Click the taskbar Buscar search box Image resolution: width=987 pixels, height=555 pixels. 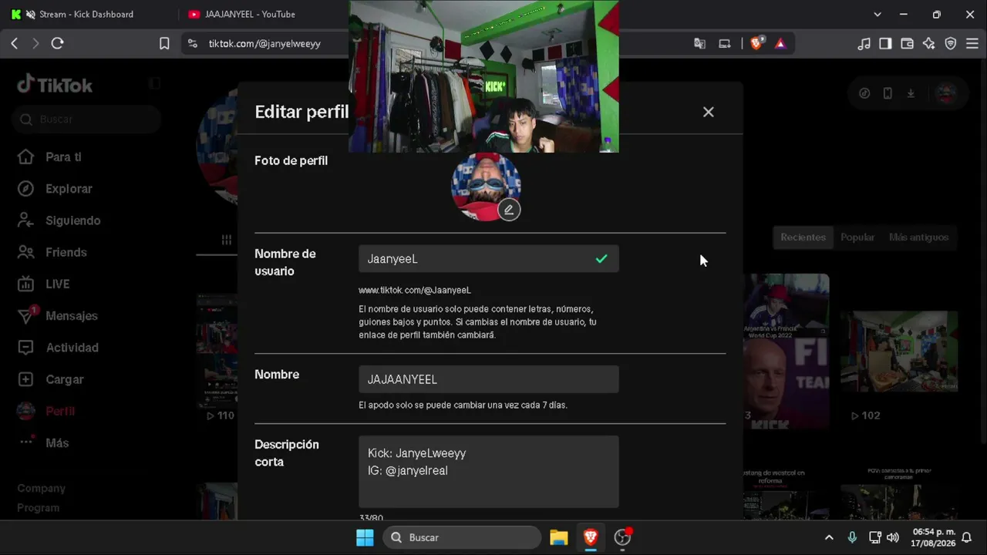point(462,537)
